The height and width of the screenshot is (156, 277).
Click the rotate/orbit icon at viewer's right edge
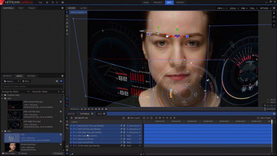tap(274, 26)
